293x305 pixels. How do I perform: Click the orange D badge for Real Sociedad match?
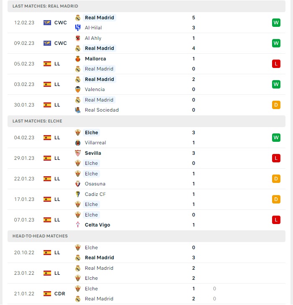(276, 105)
